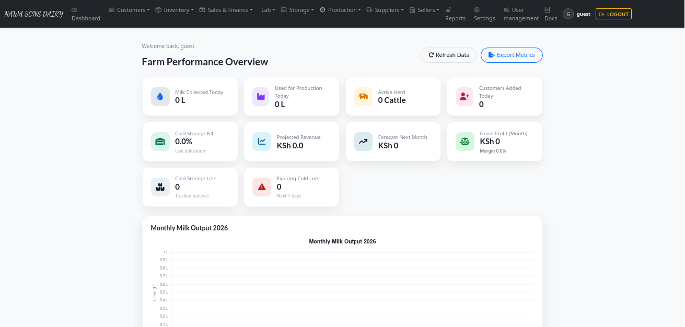The width and height of the screenshot is (685, 327).
Task: Click the Forecast trend arrow icon
Action: point(363,142)
